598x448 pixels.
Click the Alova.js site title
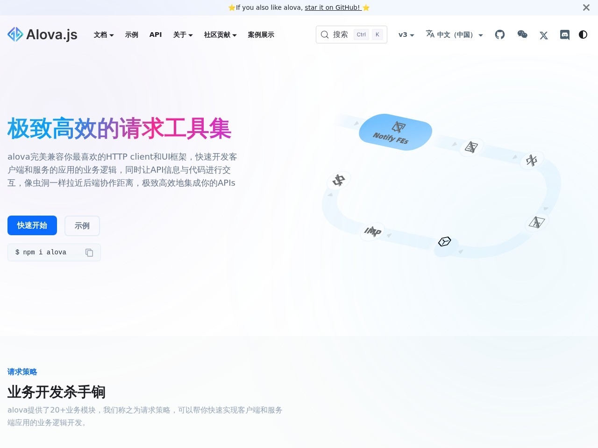tap(52, 35)
